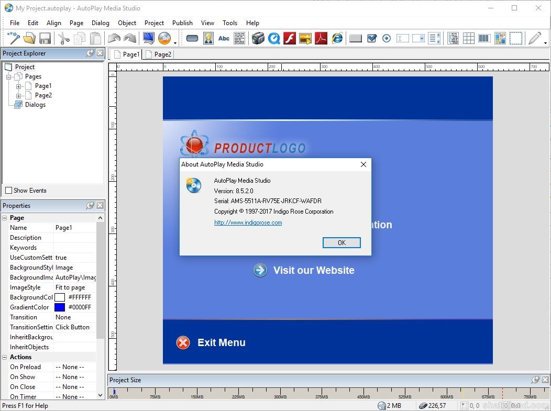The width and height of the screenshot is (551, 411).
Task: Start the new project wizard wand icon
Action: 13,38
